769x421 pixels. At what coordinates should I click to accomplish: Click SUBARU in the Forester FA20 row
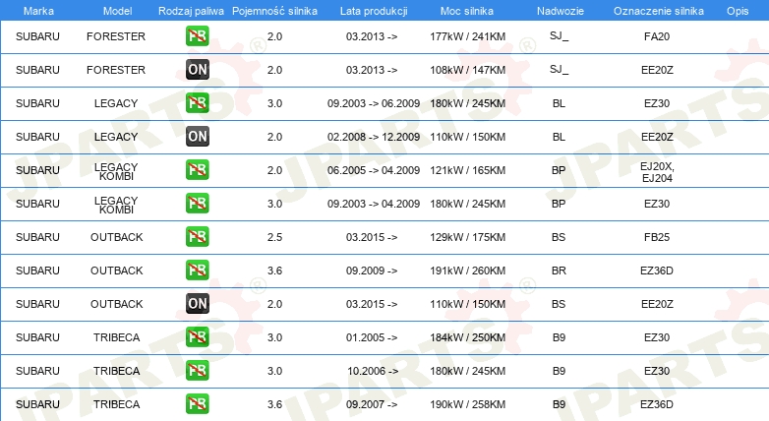tap(37, 36)
